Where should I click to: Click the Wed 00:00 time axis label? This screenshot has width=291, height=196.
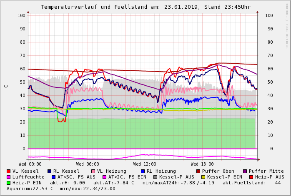[x=30, y=164]
